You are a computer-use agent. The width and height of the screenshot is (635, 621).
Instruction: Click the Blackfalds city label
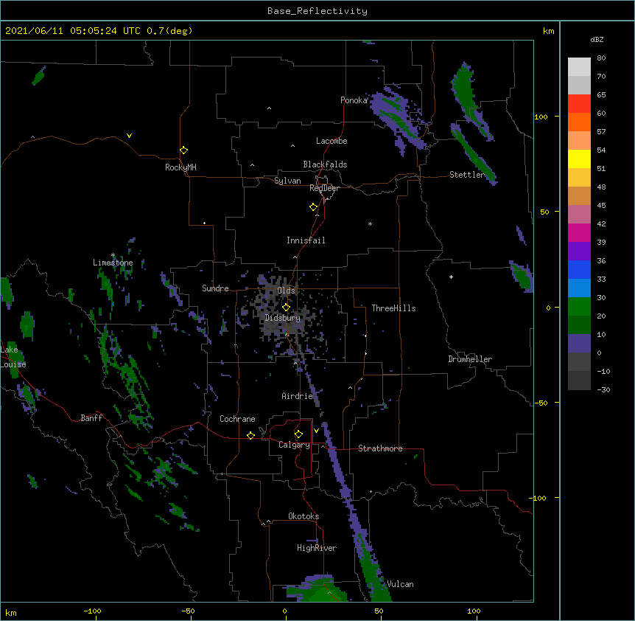point(325,164)
